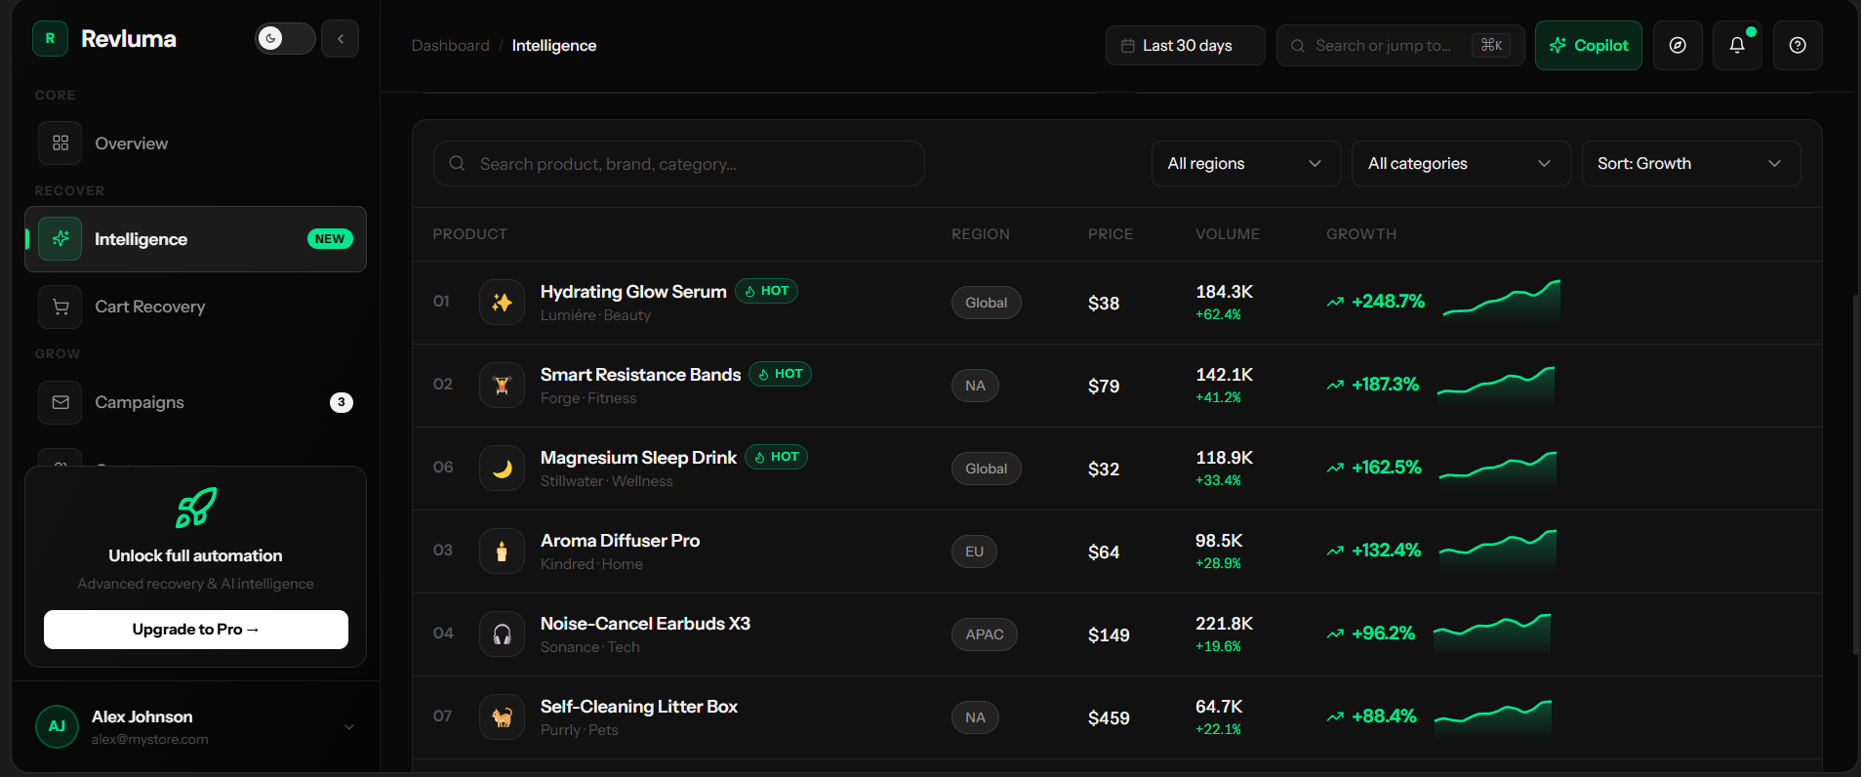Click PRODUCT column header
The width and height of the screenshot is (1861, 777).
click(469, 234)
